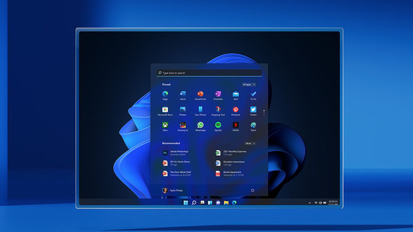
Task: Open the Xbox app
Action: [x=165, y=127]
